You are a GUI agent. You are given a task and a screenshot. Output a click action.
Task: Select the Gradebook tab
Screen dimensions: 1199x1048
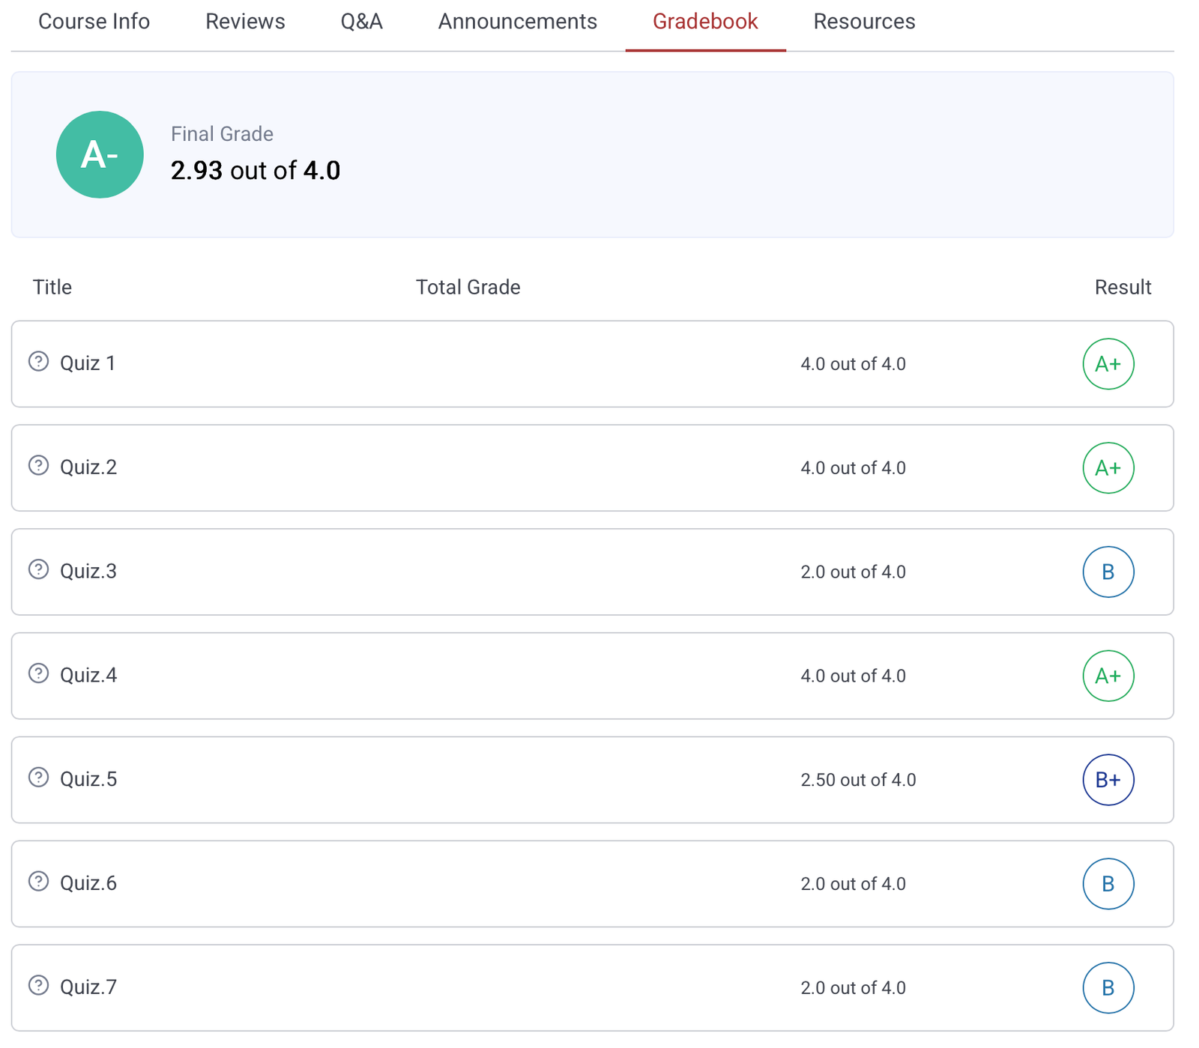coord(705,22)
